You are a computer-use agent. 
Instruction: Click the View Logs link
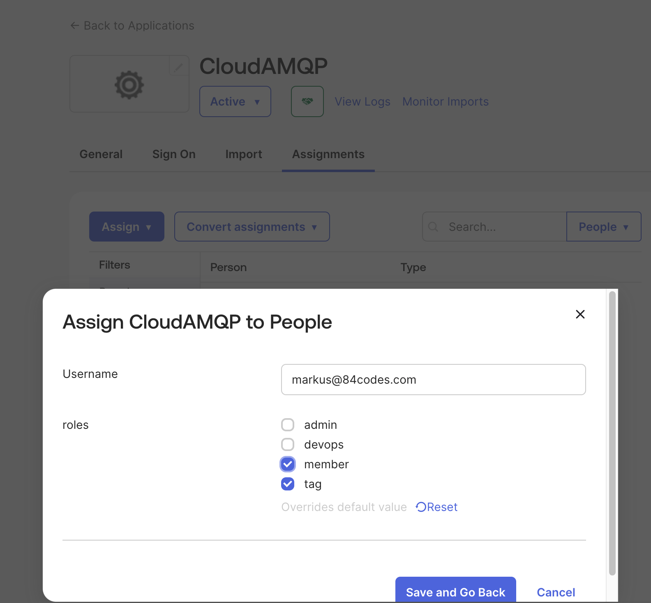tap(362, 101)
